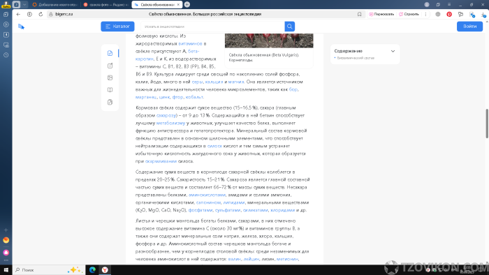Click the bigenc.ru address text

64,15
